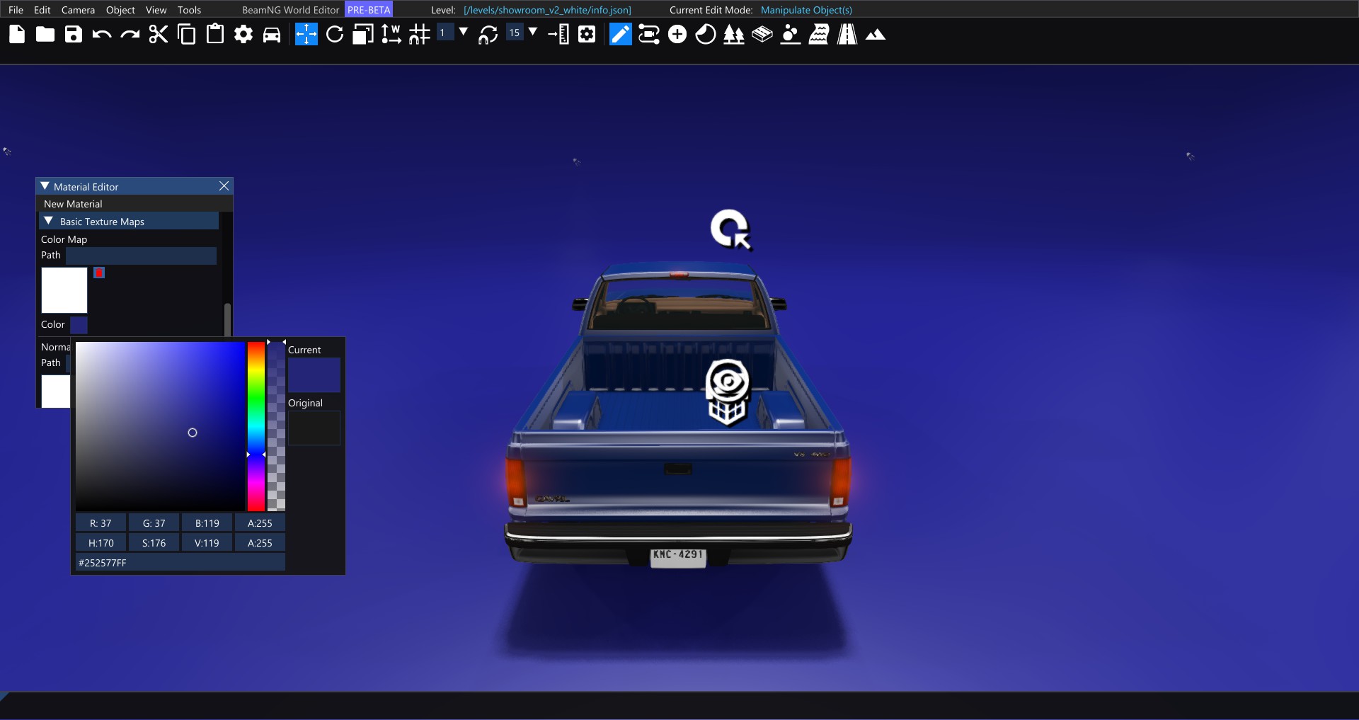
Task: Click the checkered alpha slider bar
Action: pos(277,426)
